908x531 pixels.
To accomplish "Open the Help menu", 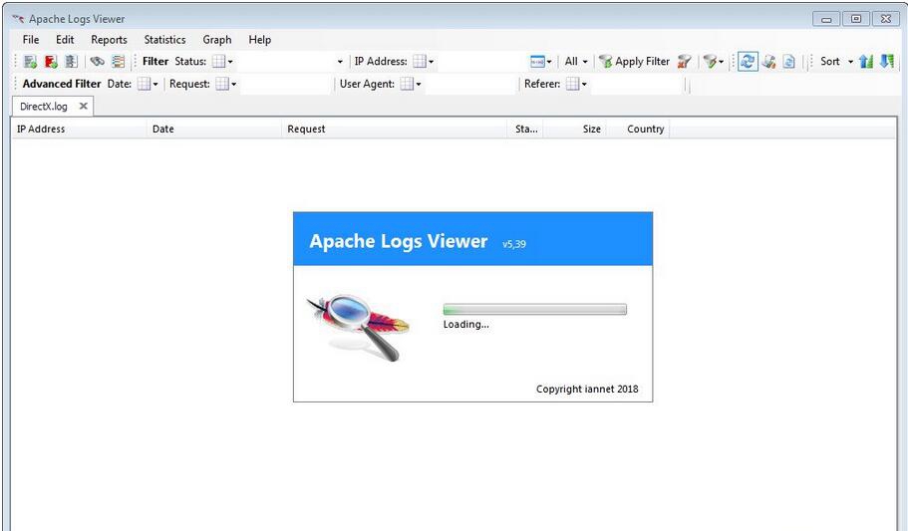I will point(260,40).
